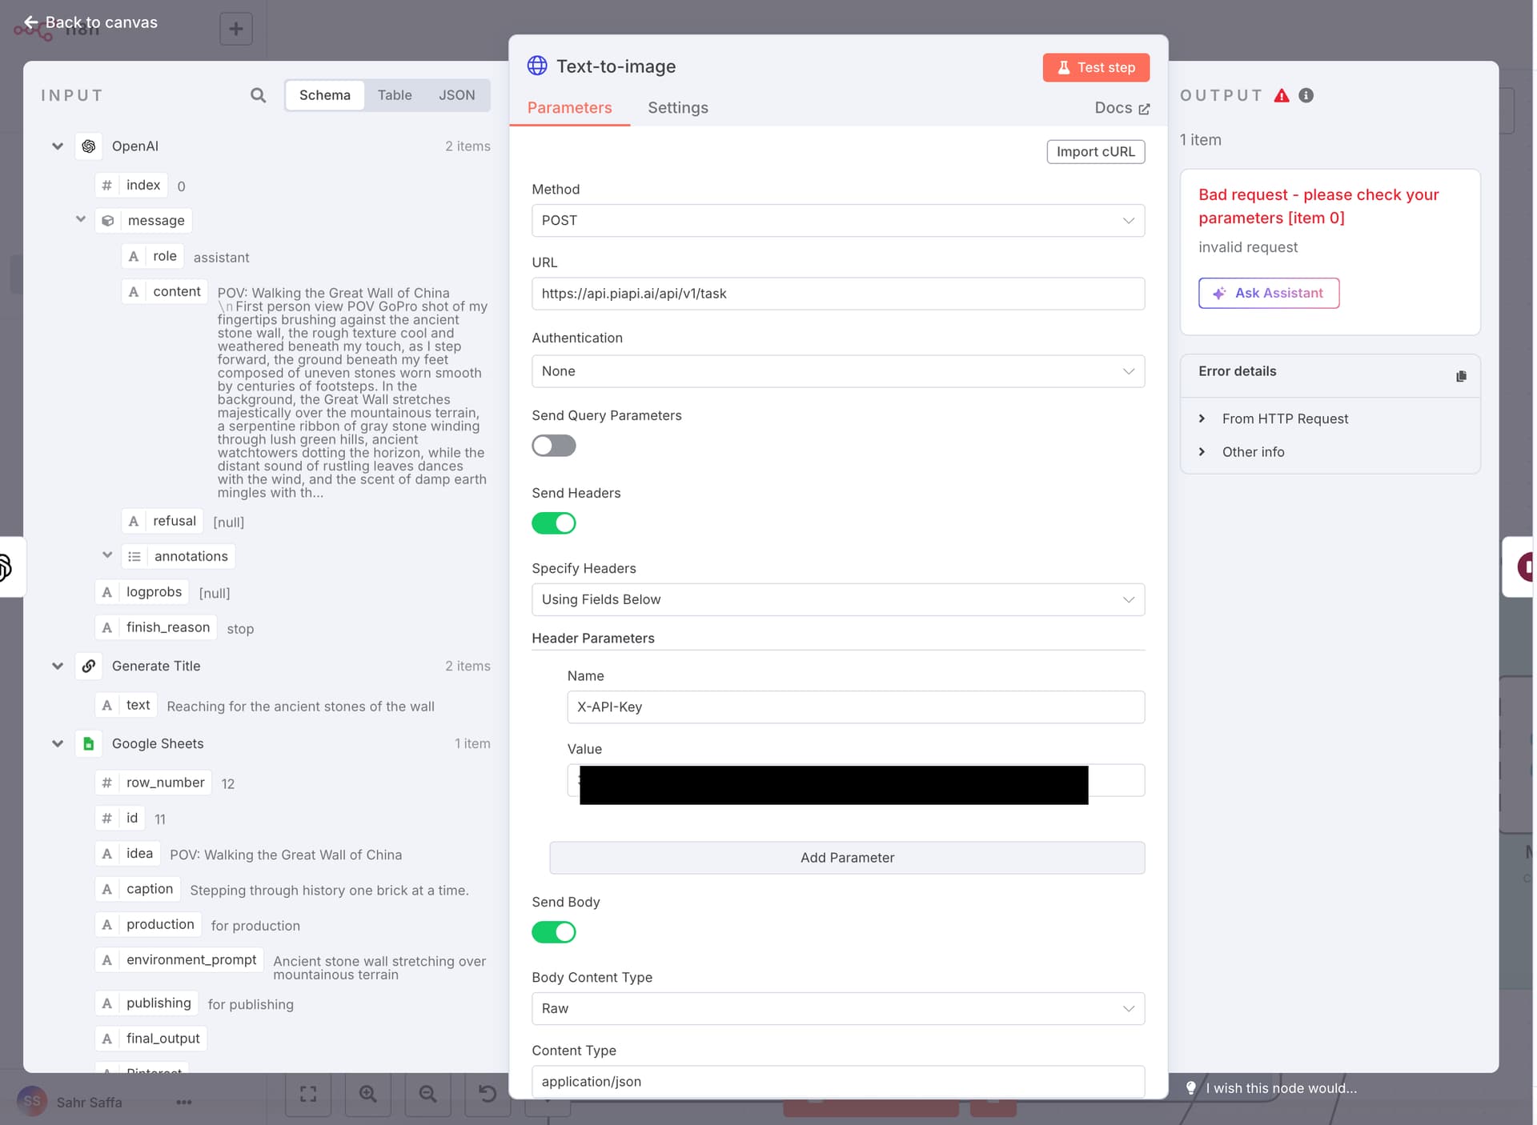Click the OpenAI node icon in schema

pos(89,146)
